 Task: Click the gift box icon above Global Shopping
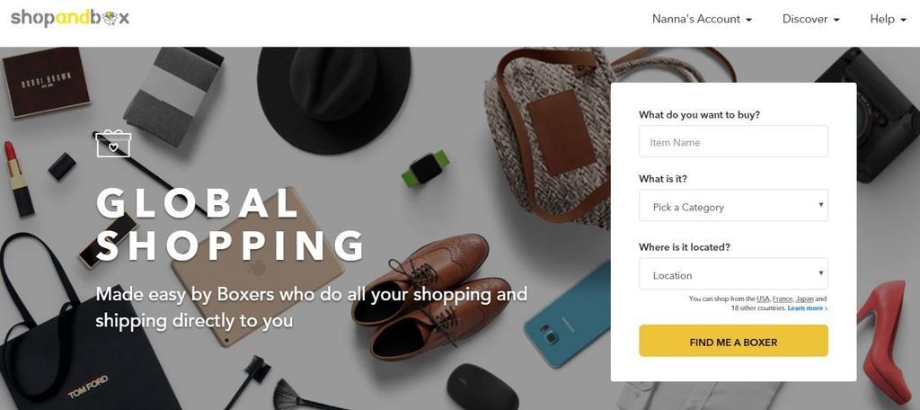[113, 145]
